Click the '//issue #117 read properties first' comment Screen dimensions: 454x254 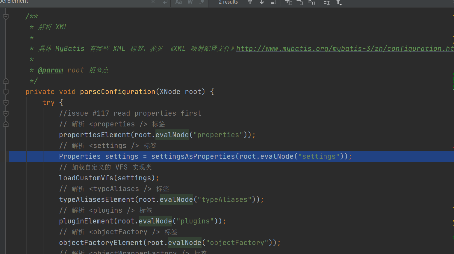130,113
